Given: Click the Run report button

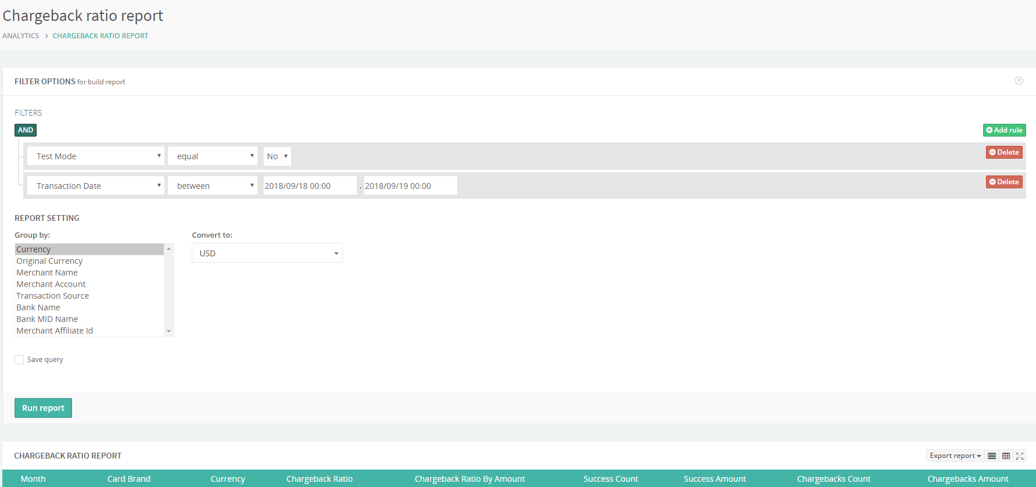Looking at the screenshot, I should coord(43,408).
